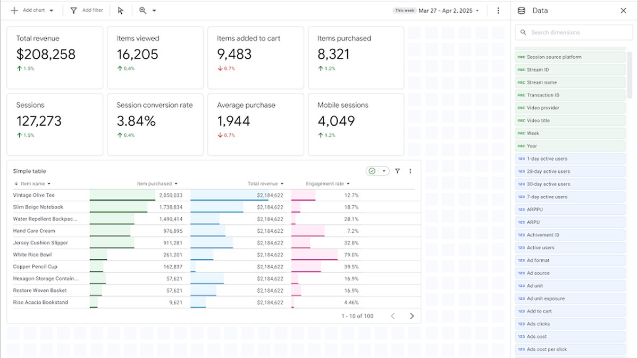Select the Week dimension
This screenshot has width=638, height=358.
tap(570, 133)
